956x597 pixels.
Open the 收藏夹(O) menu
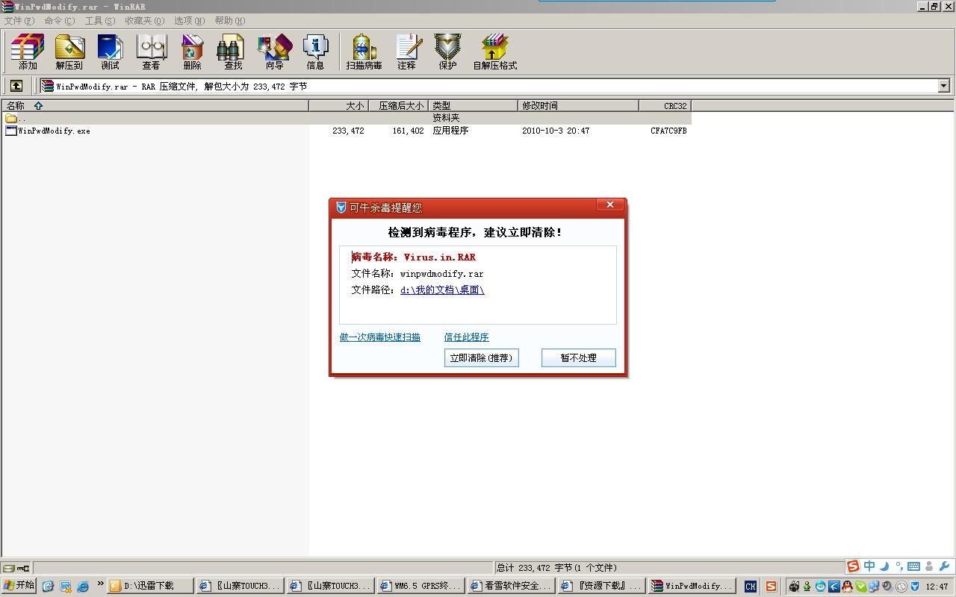pyautogui.click(x=145, y=21)
